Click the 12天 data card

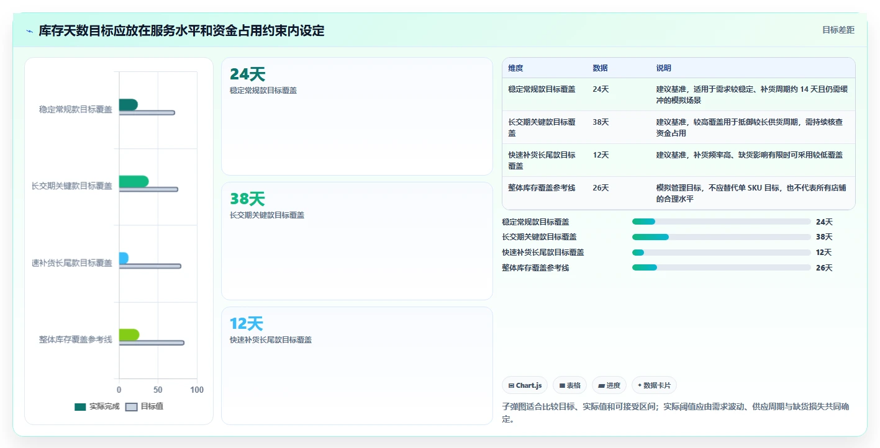pyautogui.click(x=357, y=365)
